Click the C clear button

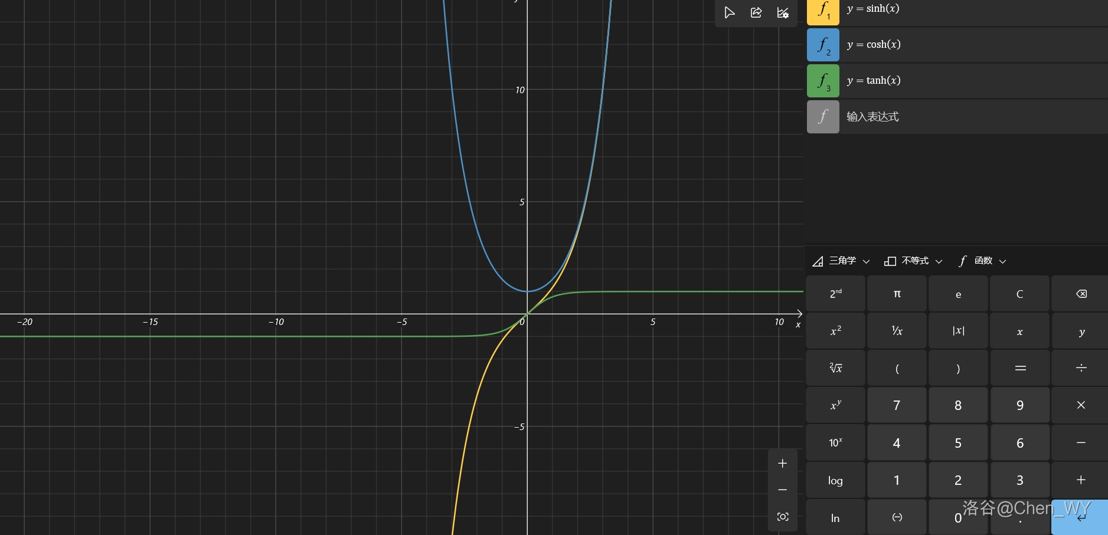pyautogui.click(x=1019, y=294)
